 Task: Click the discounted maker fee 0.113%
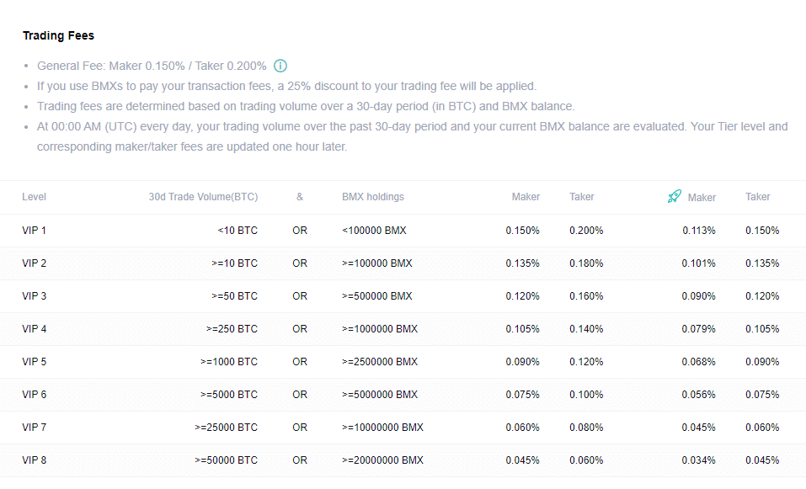click(x=698, y=231)
